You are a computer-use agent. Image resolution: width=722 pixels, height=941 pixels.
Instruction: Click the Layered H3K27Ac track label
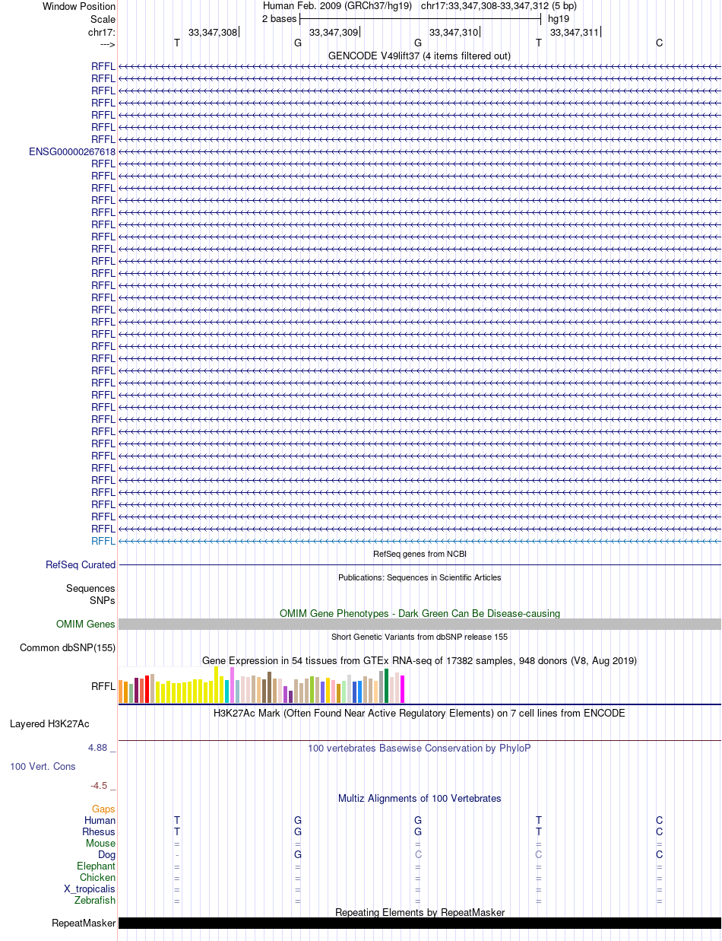(x=49, y=724)
